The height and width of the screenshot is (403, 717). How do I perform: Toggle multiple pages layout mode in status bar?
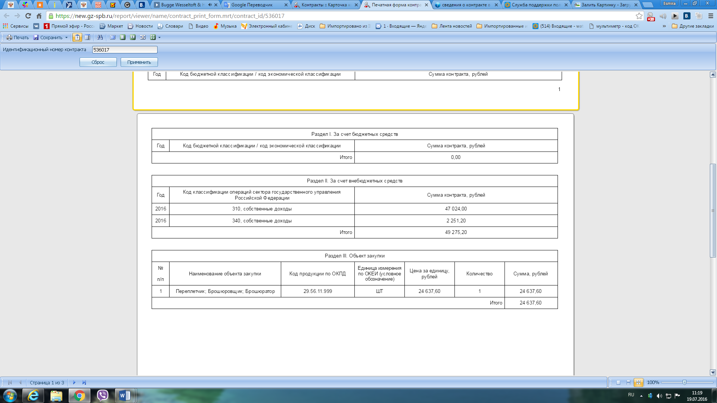[x=639, y=382]
